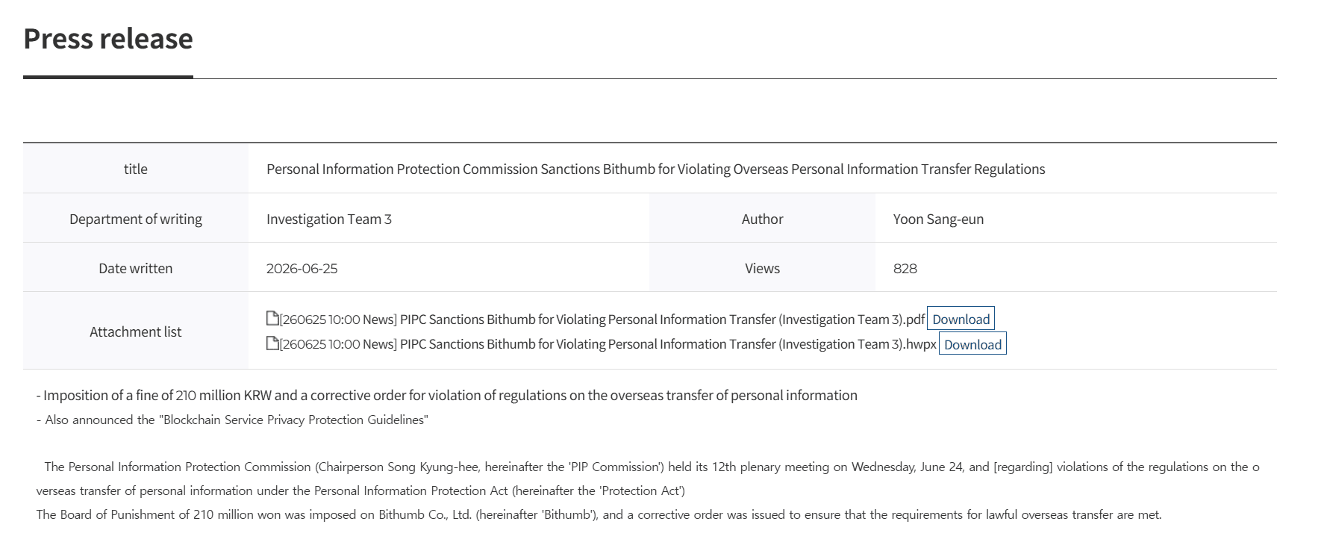
Task: Click the 210 million KRW fine summary line
Action: pyautogui.click(x=446, y=395)
